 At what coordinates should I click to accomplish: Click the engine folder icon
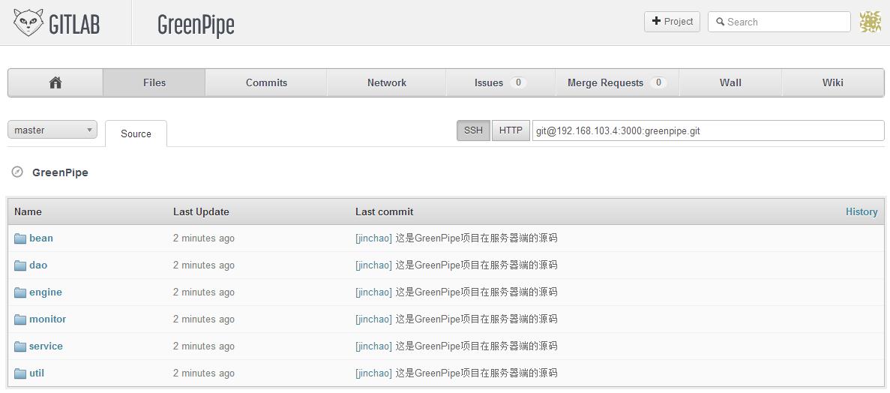(x=20, y=292)
